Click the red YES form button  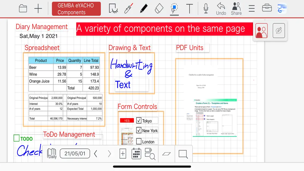click(x=127, y=121)
